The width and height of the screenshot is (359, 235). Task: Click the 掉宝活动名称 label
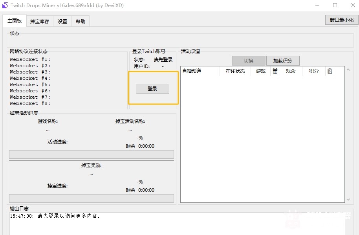pos(130,121)
